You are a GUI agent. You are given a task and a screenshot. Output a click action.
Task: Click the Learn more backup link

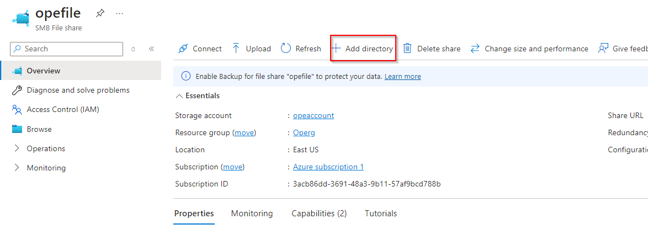pos(402,76)
